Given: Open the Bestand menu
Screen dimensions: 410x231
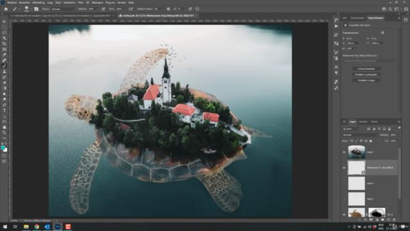Looking at the screenshot, I should pyautogui.click(x=12, y=3).
